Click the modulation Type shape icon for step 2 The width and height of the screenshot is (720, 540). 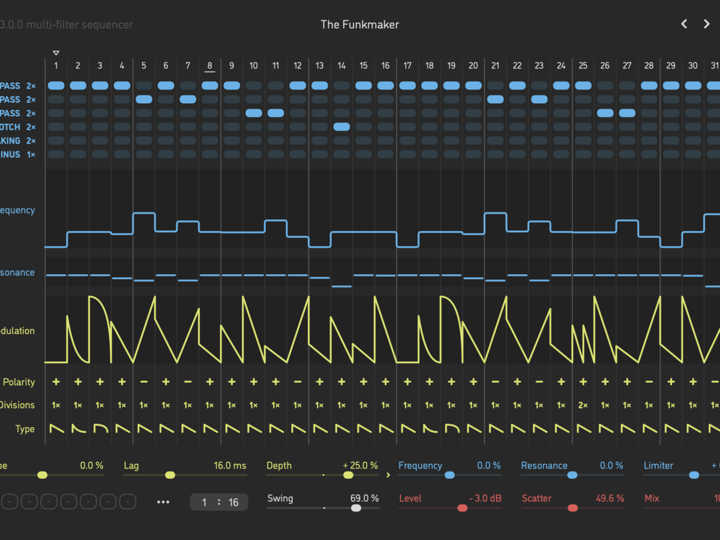pyautogui.click(x=78, y=429)
